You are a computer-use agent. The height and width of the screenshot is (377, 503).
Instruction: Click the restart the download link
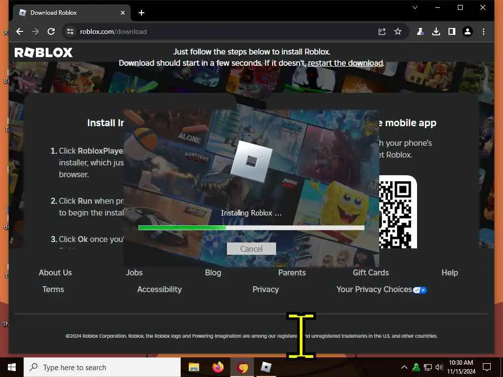click(x=345, y=63)
